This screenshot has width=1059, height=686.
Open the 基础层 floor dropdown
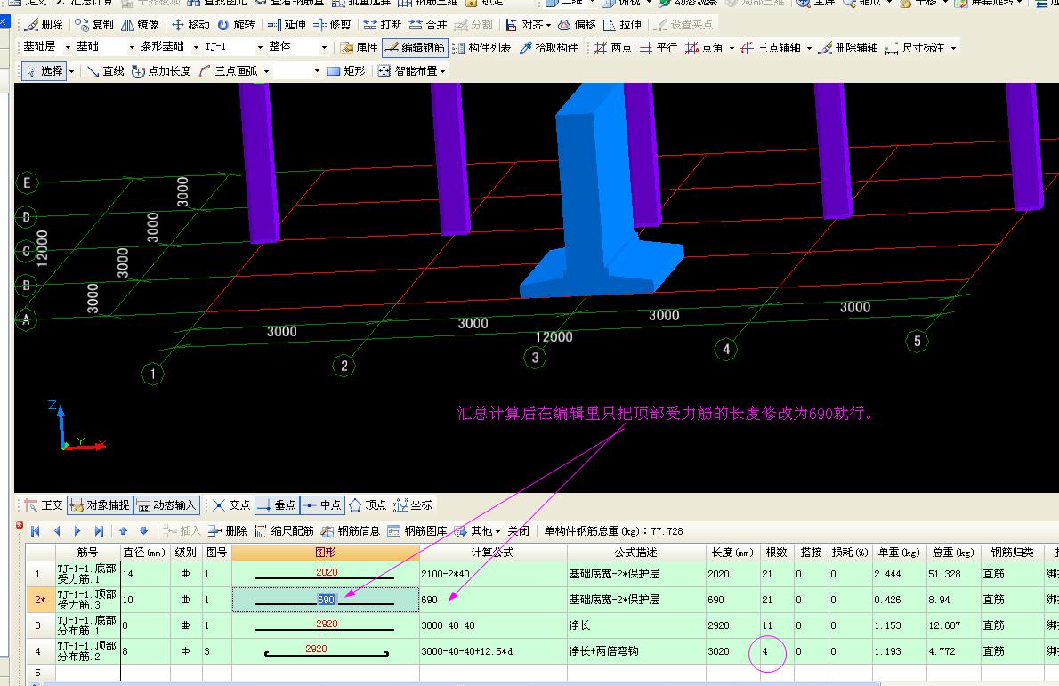pos(68,47)
